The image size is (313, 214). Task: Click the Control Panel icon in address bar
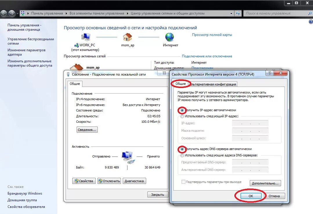(23, 13)
